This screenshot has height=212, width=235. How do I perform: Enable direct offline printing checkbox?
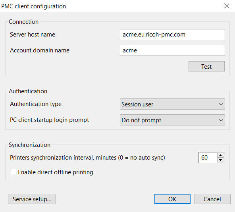13,172
